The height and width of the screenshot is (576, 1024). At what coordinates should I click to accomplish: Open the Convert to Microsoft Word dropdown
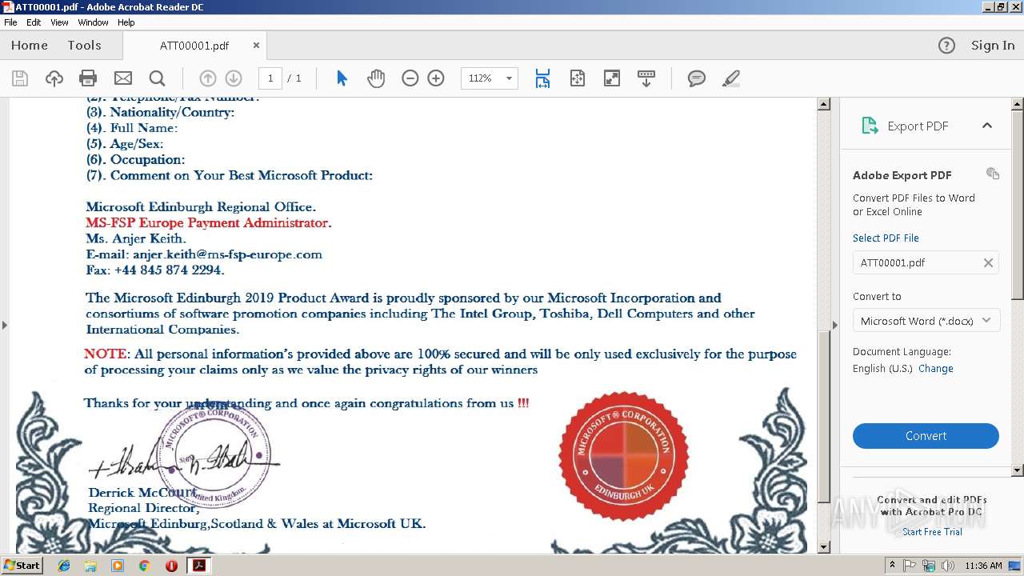coord(926,321)
